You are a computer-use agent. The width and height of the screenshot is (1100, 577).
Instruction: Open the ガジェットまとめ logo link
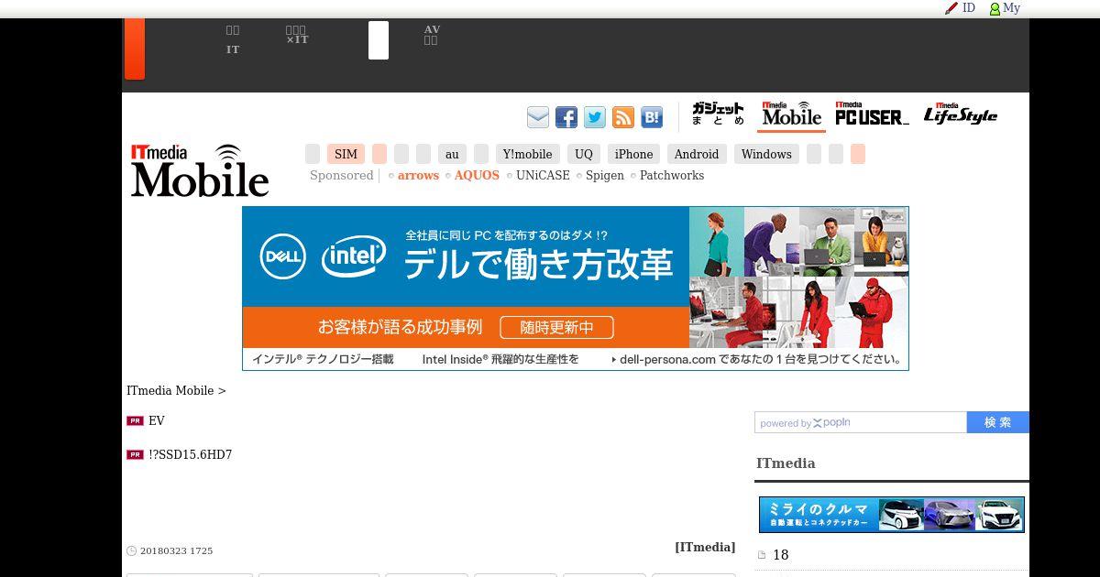point(718,114)
